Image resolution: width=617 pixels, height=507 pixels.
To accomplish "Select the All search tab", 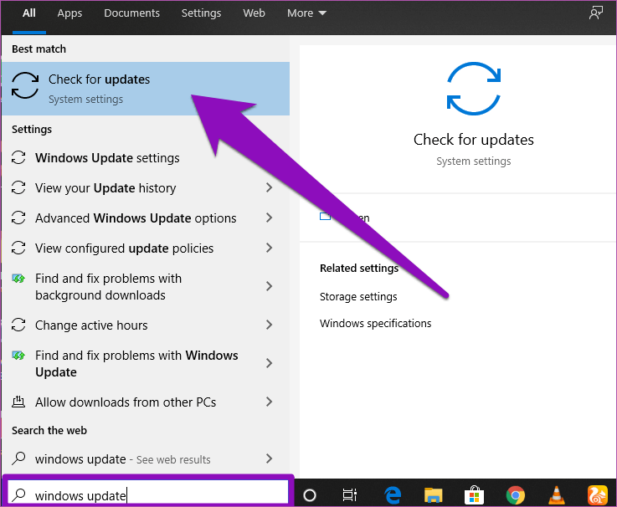I will (x=29, y=13).
